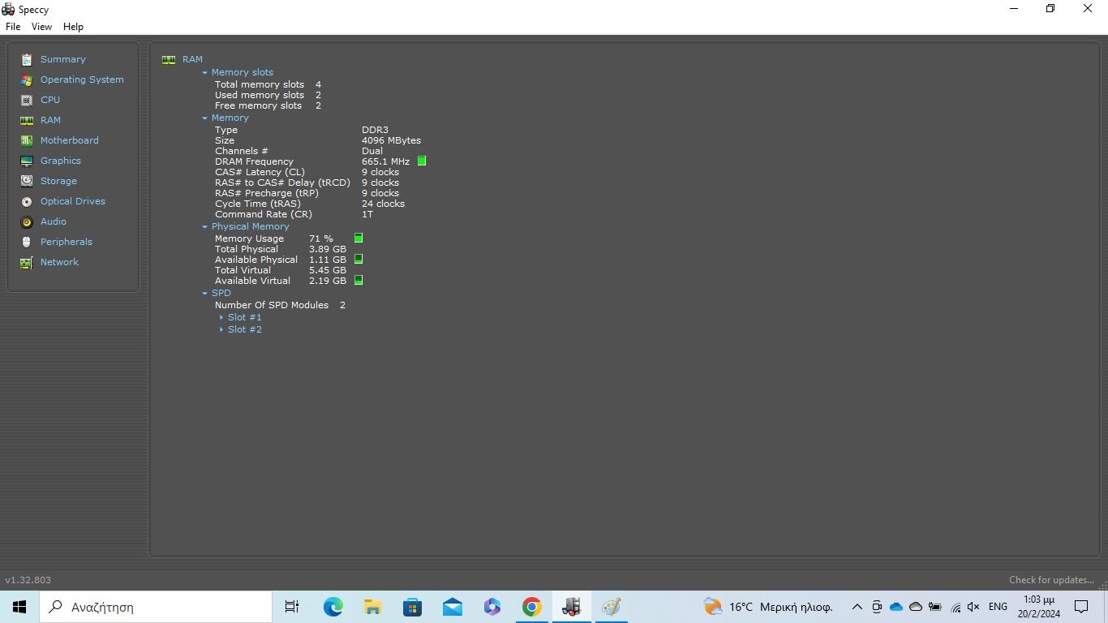
Task: Click the Total Virtual 5.45 GB value
Action: pyautogui.click(x=328, y=270)
